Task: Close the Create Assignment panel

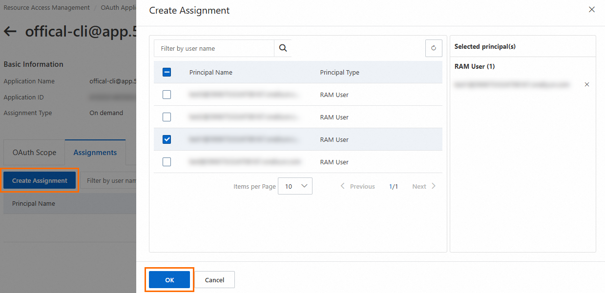Action: (592, 10)
